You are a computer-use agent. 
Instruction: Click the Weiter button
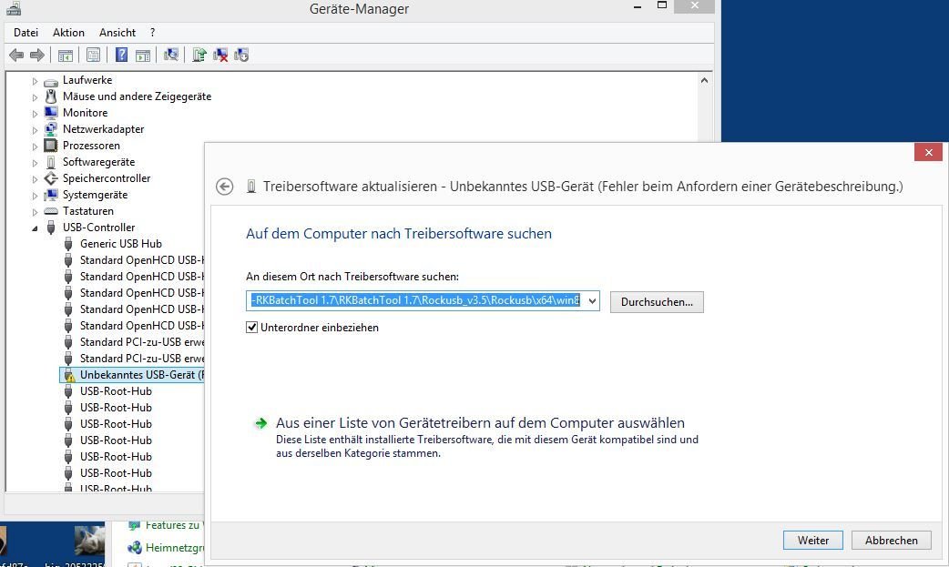coord(812,540)
